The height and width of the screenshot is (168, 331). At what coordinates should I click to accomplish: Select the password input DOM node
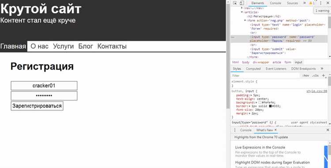(282, 39)
